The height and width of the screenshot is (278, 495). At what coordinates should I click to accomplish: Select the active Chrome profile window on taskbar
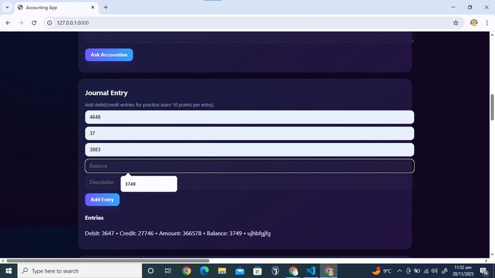tap(329, 271)
